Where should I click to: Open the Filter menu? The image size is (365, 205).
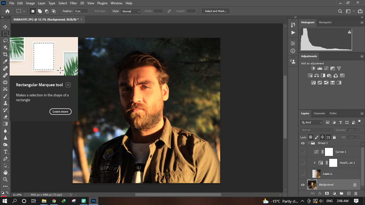(73, 3)
